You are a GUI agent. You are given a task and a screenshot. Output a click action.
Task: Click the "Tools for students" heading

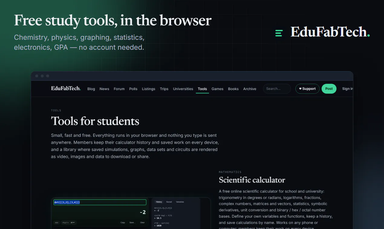95,121
